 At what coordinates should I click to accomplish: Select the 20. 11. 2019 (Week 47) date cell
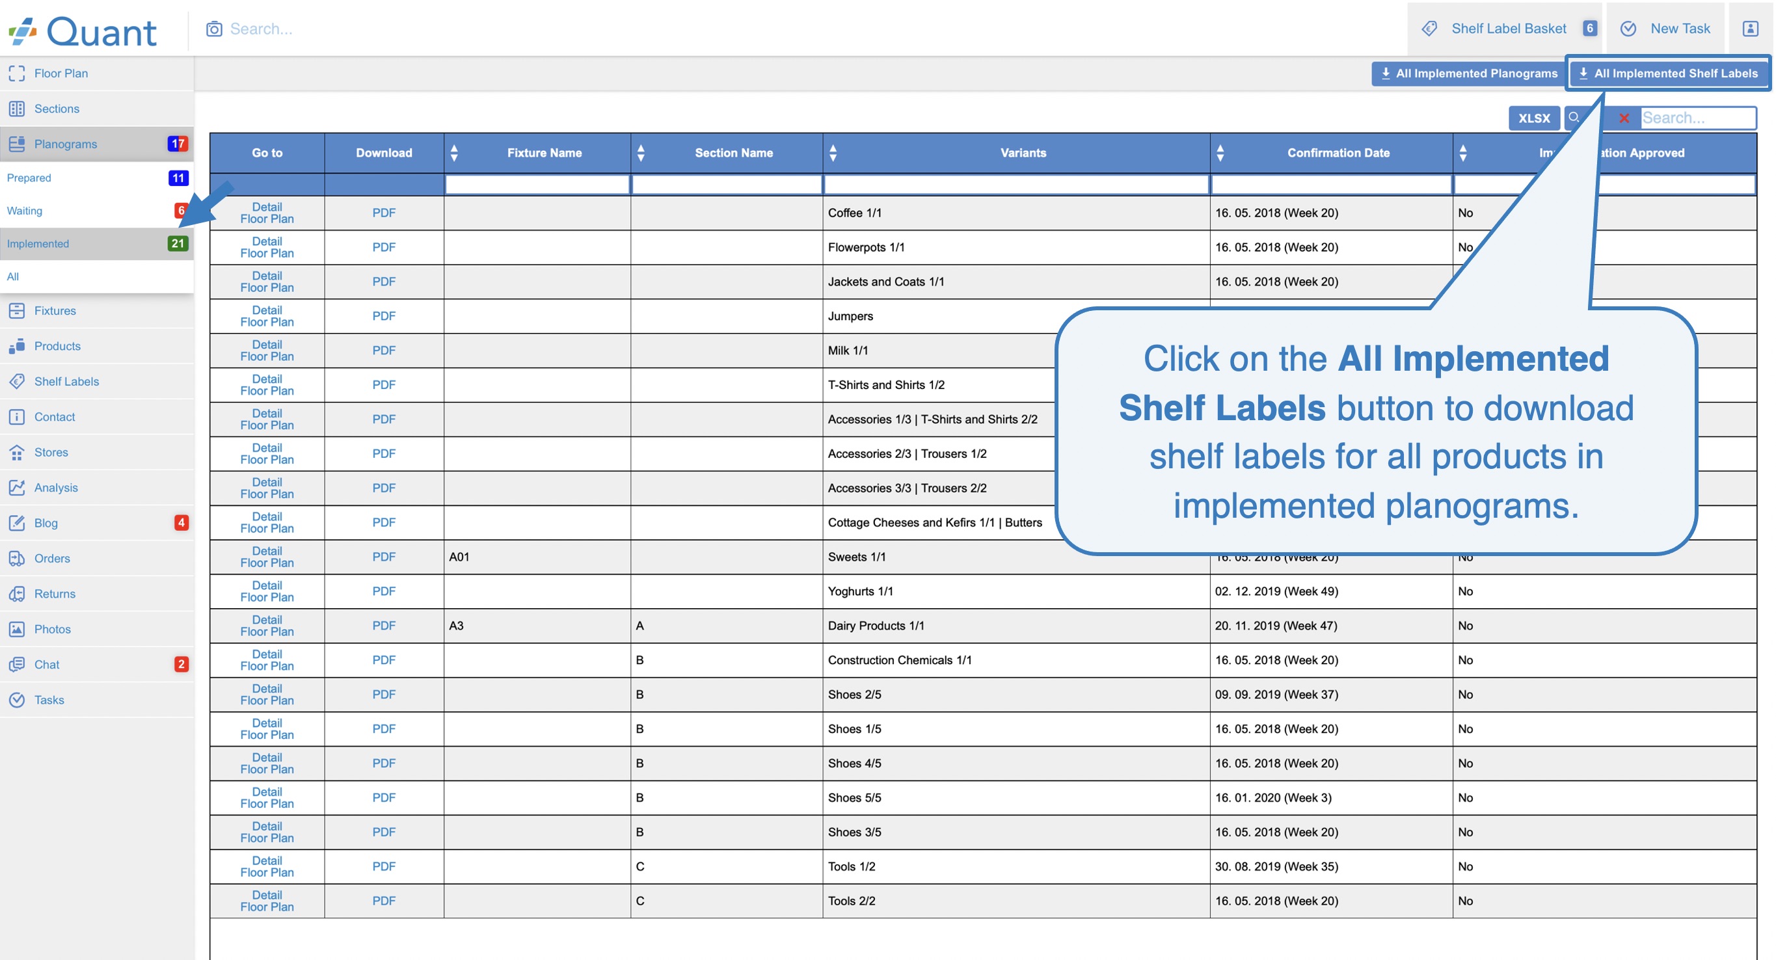point(1331,626)
